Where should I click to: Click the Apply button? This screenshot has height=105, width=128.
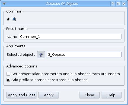[x=49, y=95]
